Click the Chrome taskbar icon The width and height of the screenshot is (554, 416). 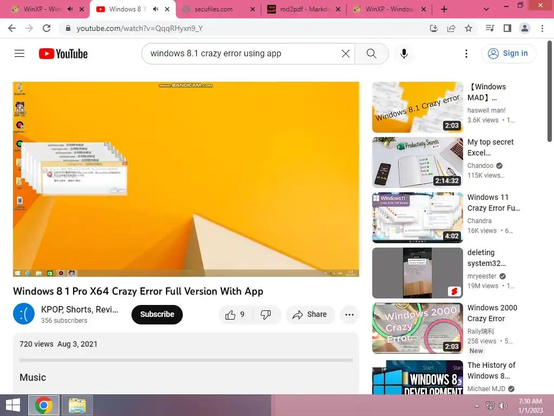coord(44,405)
